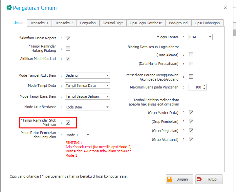Expand the Login Kantor UTM dropdown
236x192 pixels.
(200, 37)
